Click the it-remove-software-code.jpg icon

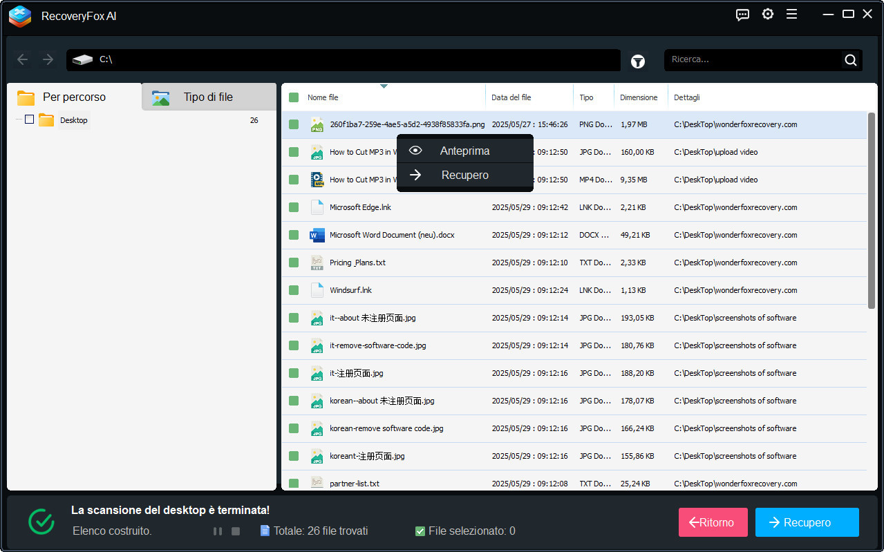(317, 345)
